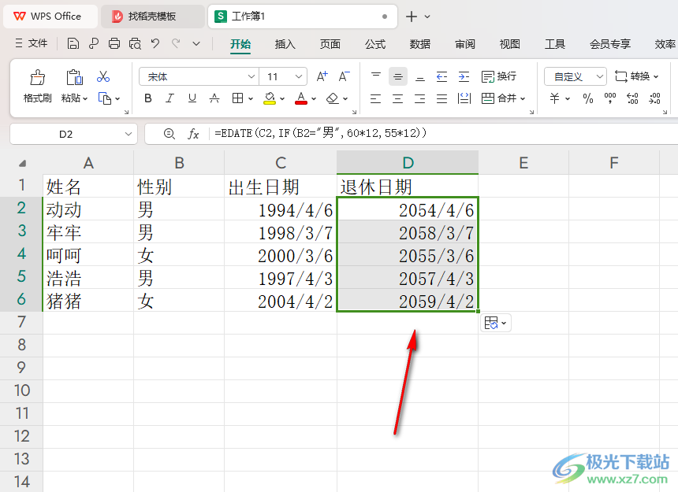678x492 pixels.
Task: Click the Save icon in quick access bar
Action: [73, 43]
